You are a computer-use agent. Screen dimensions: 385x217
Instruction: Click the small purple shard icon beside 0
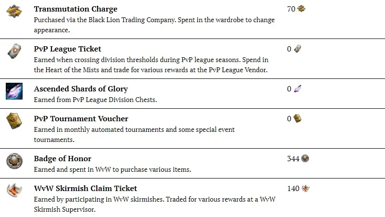[297, 89]
